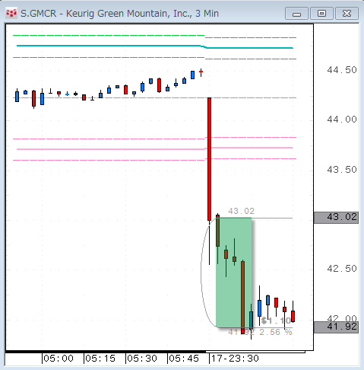
Task: Select the gray dashed horizontal price line
Action: pos(155,97)
